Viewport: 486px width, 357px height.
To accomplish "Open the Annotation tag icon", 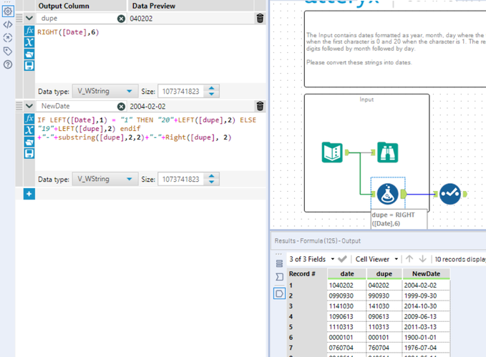I will pos(8,51).
